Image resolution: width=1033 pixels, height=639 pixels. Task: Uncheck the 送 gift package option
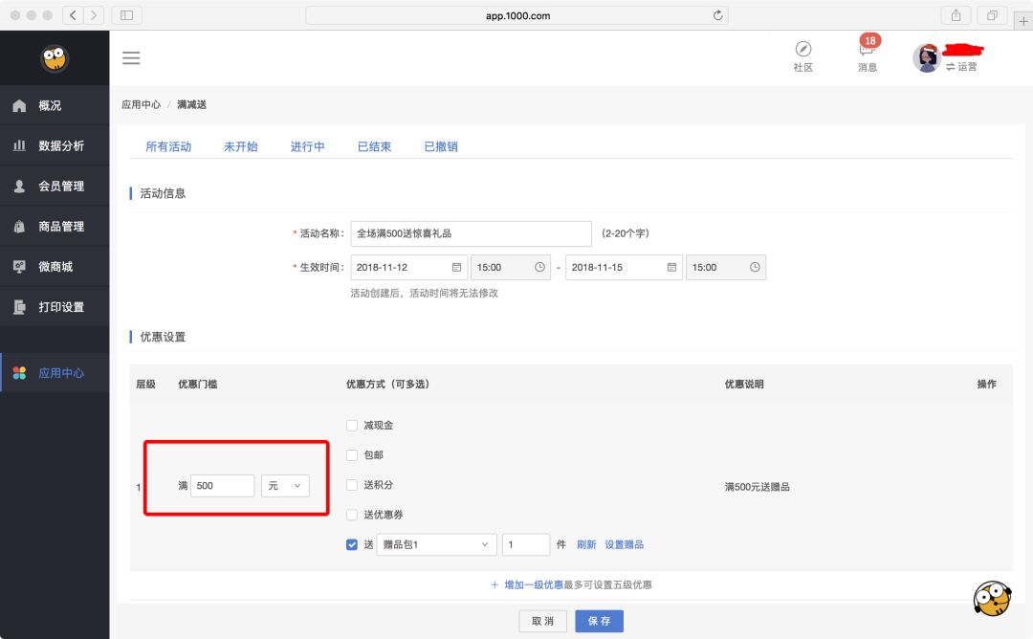coord(352,543)
